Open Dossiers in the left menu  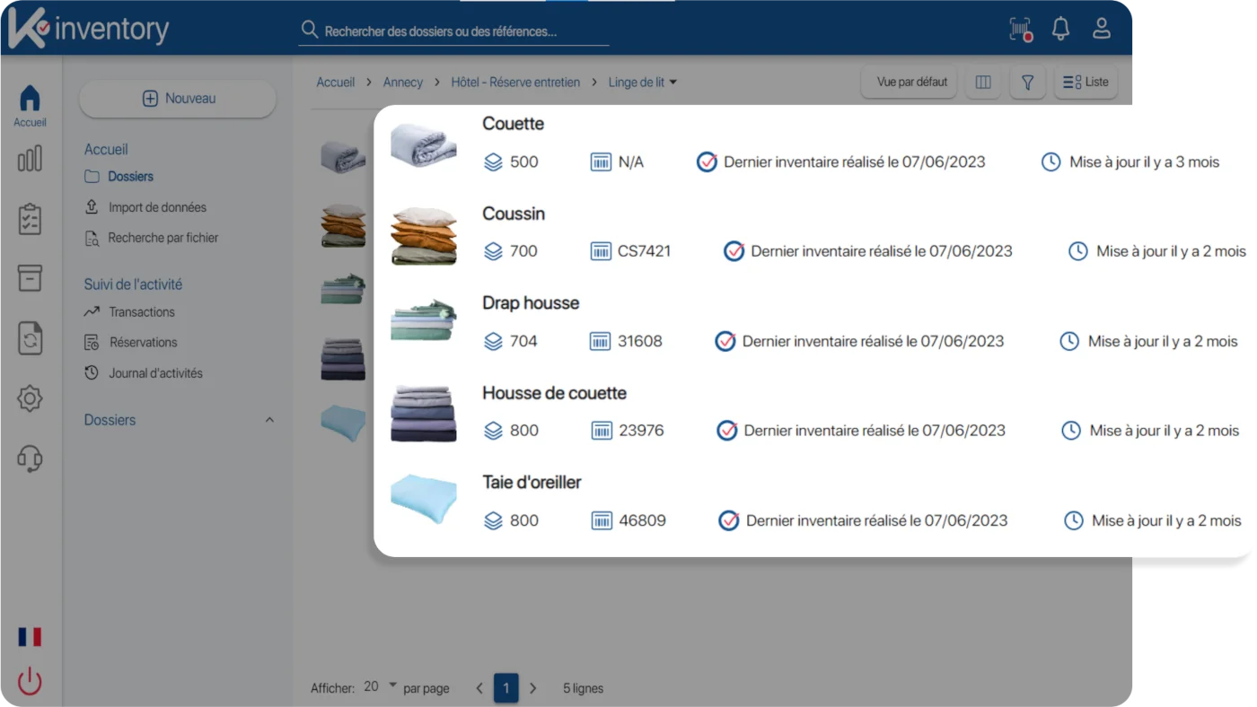tap(119, 177)
